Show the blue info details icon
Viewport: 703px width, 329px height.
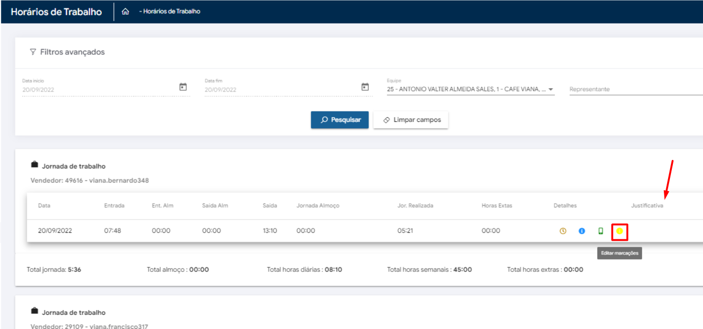pyautogui.click(x=582, y=231)
